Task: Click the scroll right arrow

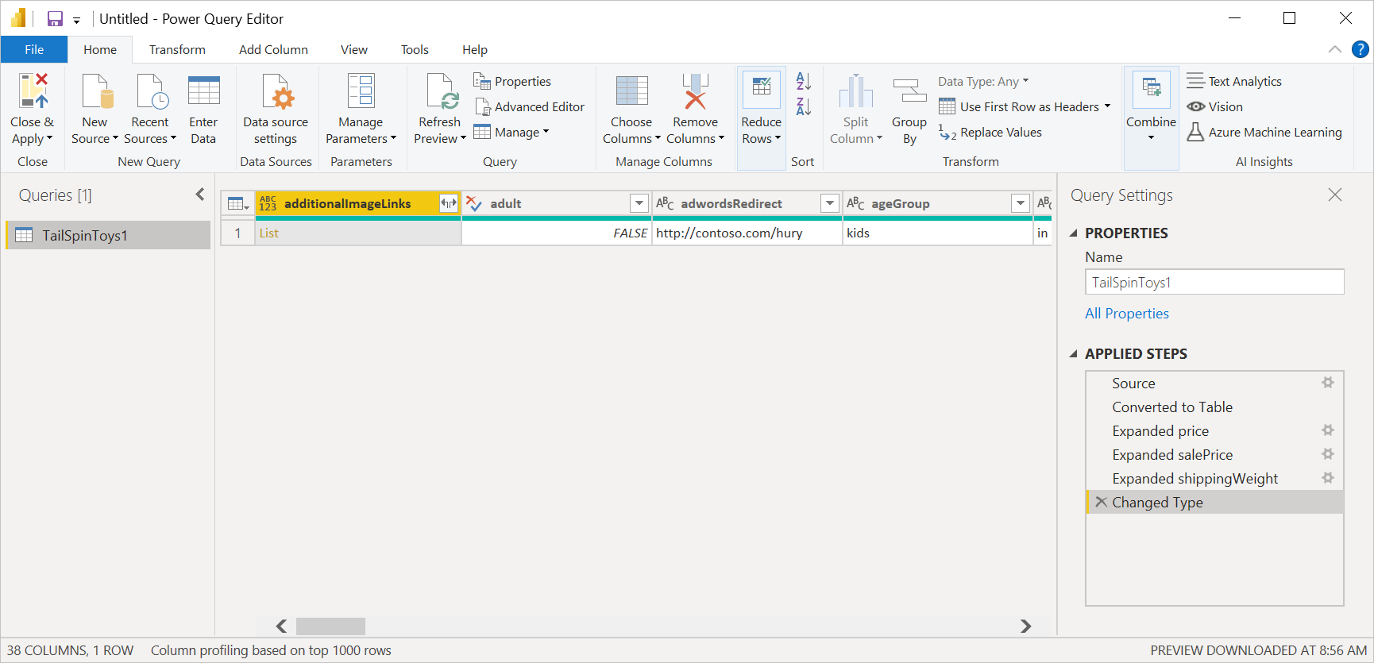Action: point(1025,626)
